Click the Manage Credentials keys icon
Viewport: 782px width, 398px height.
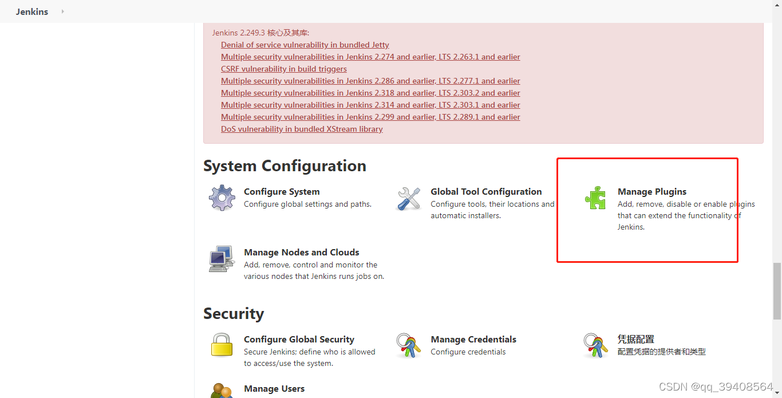coord(409,345)
